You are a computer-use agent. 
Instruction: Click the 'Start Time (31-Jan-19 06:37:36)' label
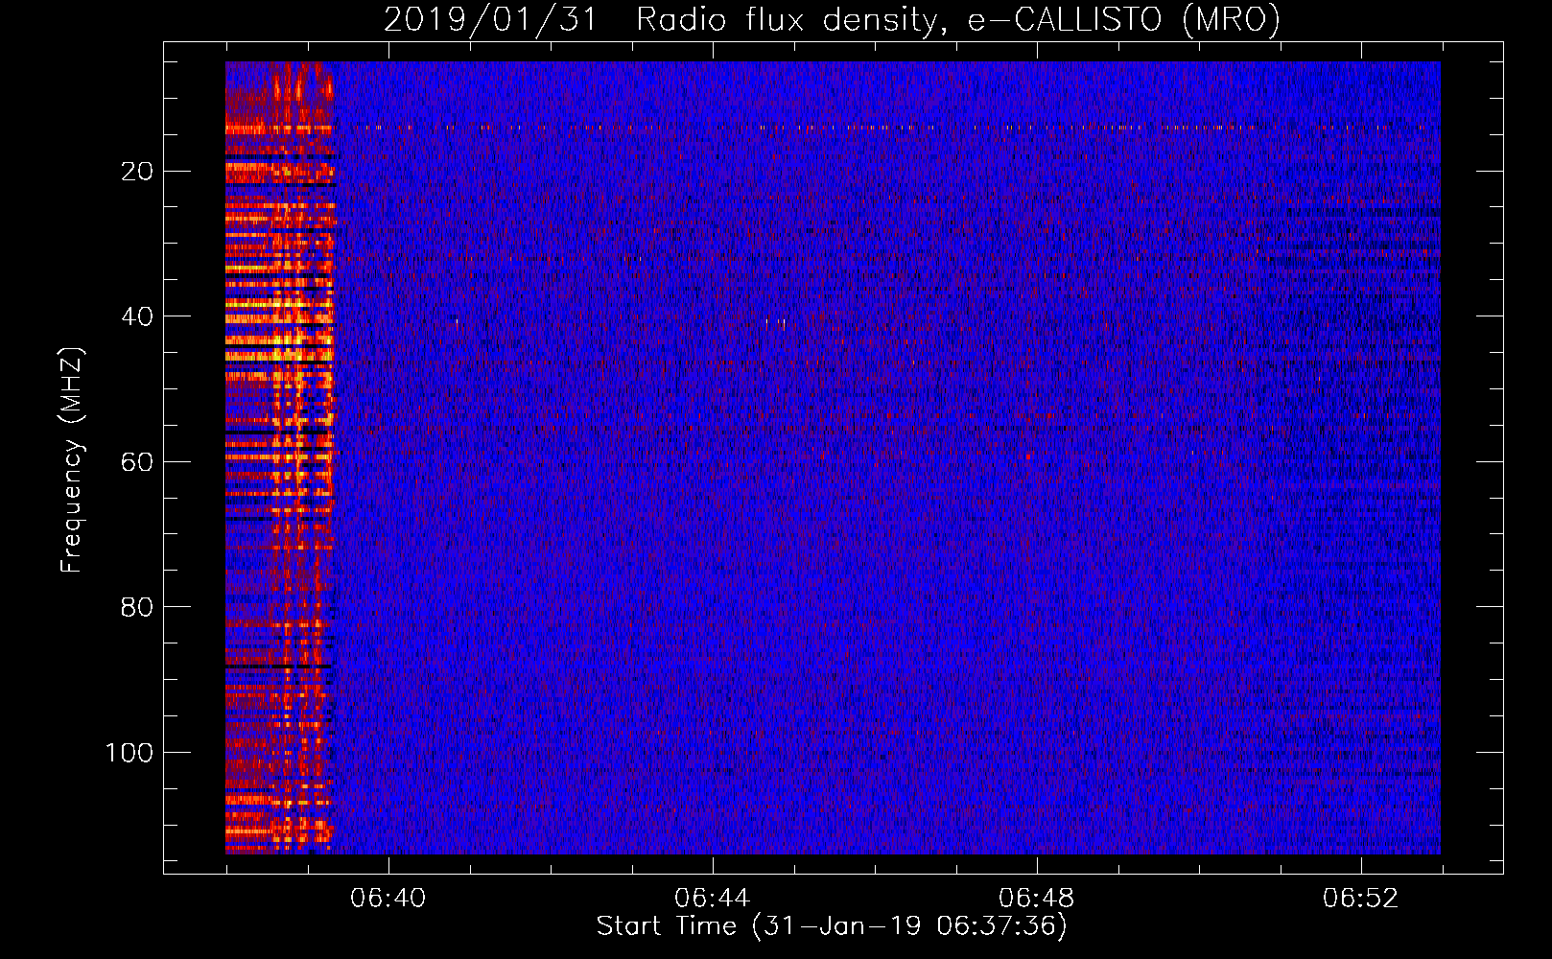point(832,925)
